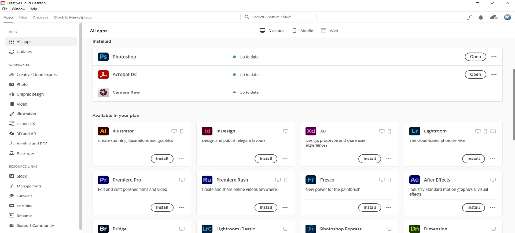The width and height of the screenshot is (515, 233).
Task: Open the Window menu
Action: click(x=19, y=9)
